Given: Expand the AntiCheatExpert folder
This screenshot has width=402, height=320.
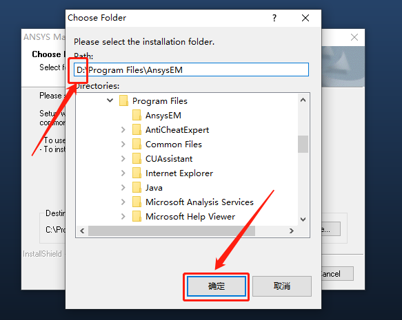Looking at the screenshot, I should [123, 129].
